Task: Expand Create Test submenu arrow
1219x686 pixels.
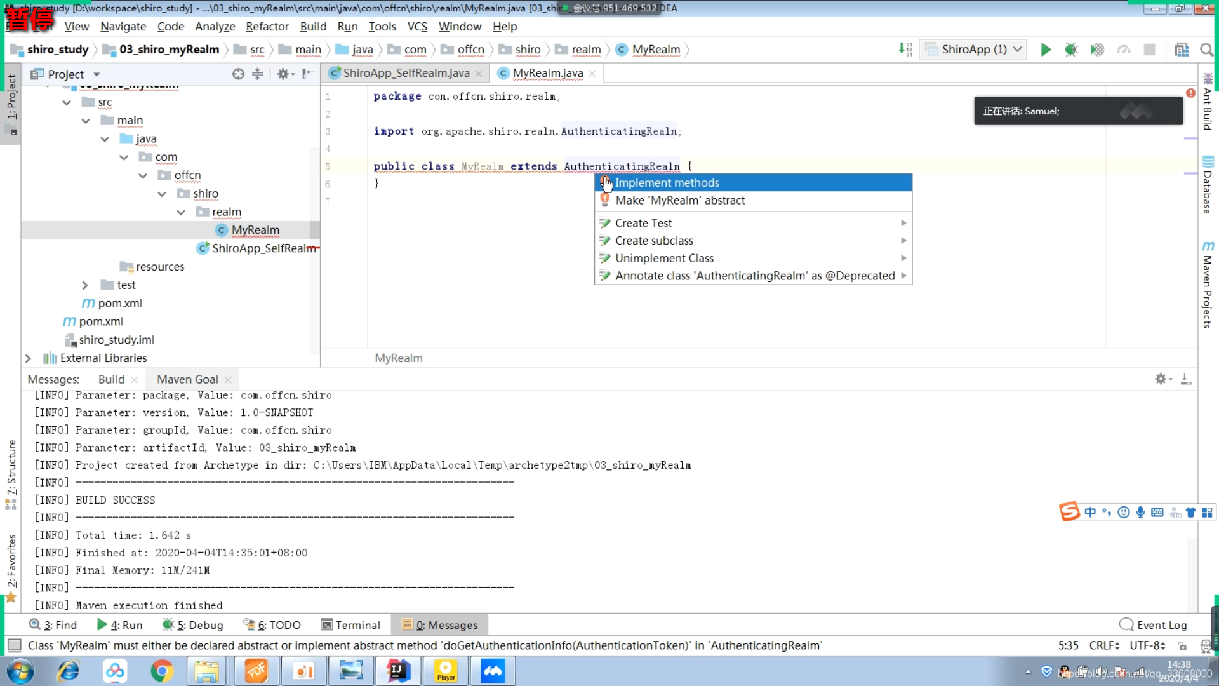Action: click(x=903, y=223)
